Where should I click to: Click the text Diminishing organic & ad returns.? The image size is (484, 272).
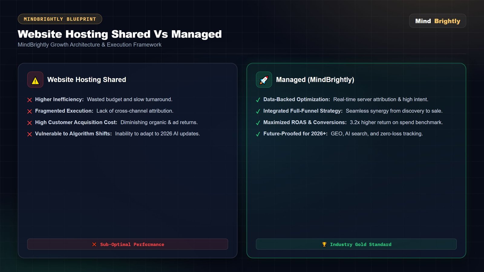click(x=159, y=122)
